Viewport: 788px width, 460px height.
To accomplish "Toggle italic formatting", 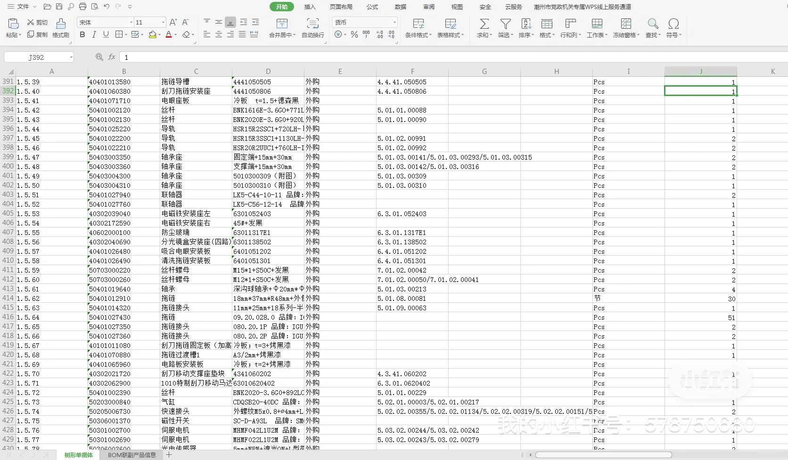I will 94,34.
